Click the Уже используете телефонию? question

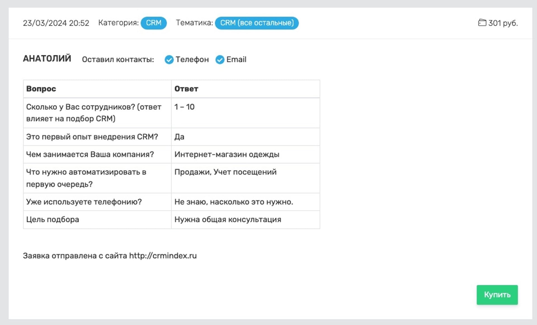84,202
